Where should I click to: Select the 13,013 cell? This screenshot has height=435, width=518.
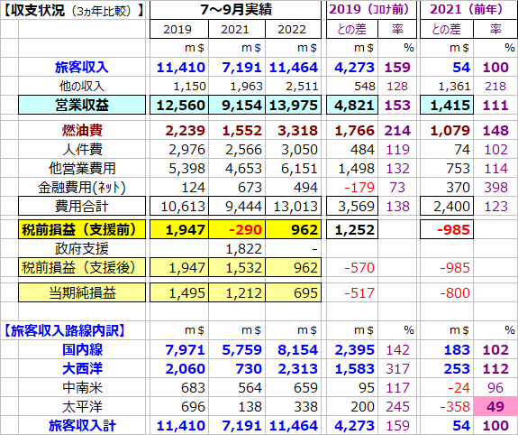click(x=293, y=206)
